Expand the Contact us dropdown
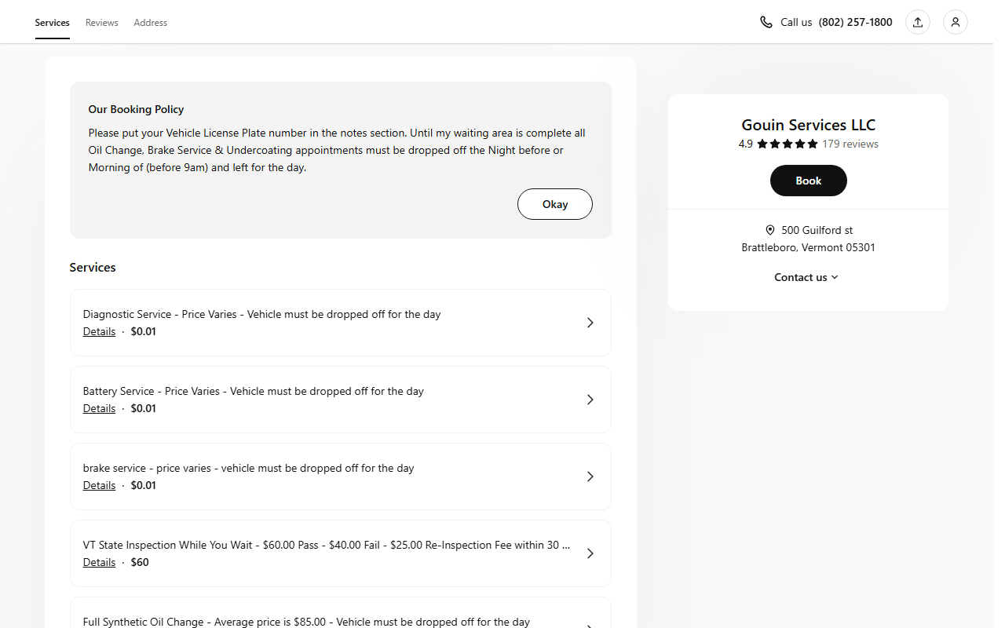The image size is (1005, 628). pos(807,277)
